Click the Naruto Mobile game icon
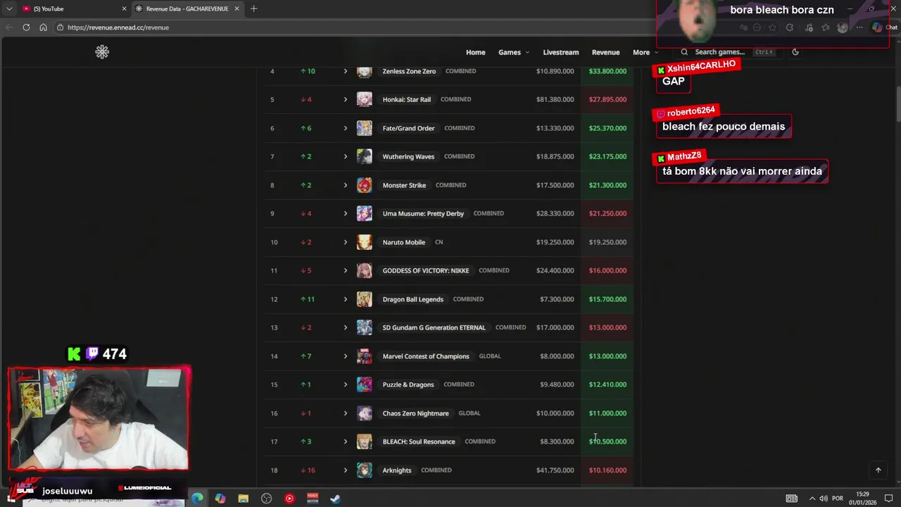Image resolution: width=901 pixels, height=507 pixels. coord(365,242)
